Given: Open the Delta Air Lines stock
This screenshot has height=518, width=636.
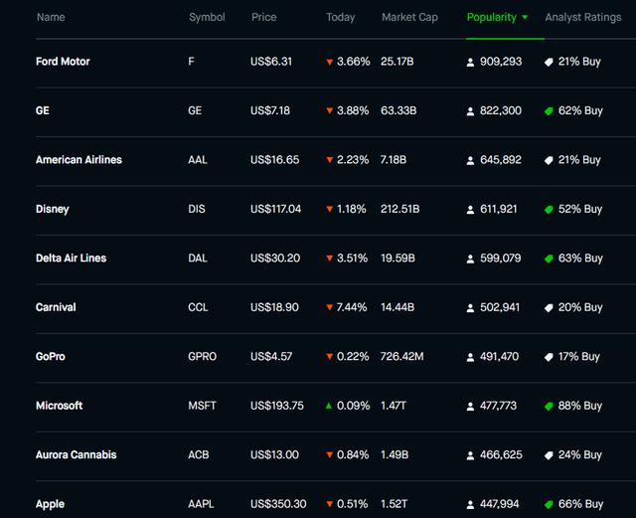Looking at the screenshot, I should [x=71, y=259].
